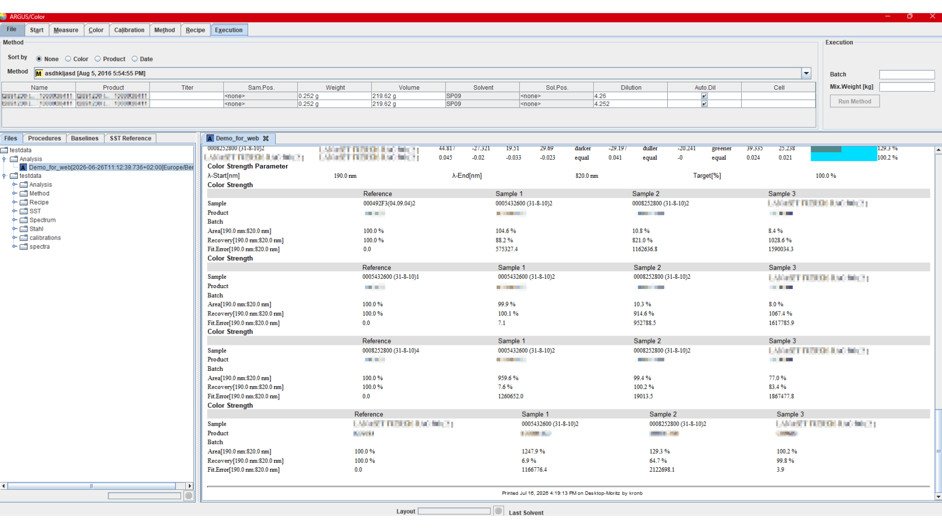This screenshot has height=529, width=942.
Task: Click the Layout text field
Action: point(454,511)
